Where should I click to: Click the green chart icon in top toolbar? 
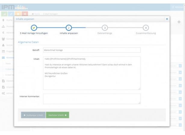(x=4, y=14)
